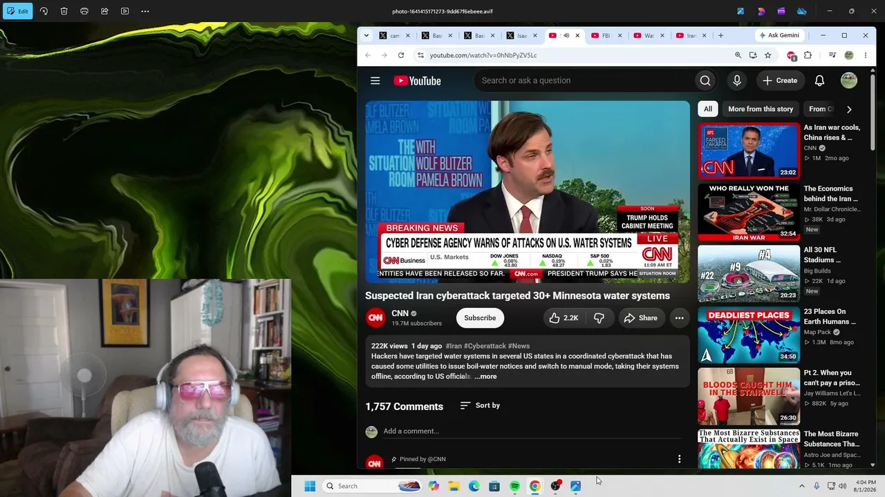Delete the photo with trash icon
Viewport: 885px width, 497px height.
(x=64, y=11)
